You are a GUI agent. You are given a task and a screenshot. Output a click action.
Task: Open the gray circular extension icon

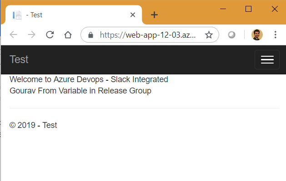coord(231,35)
